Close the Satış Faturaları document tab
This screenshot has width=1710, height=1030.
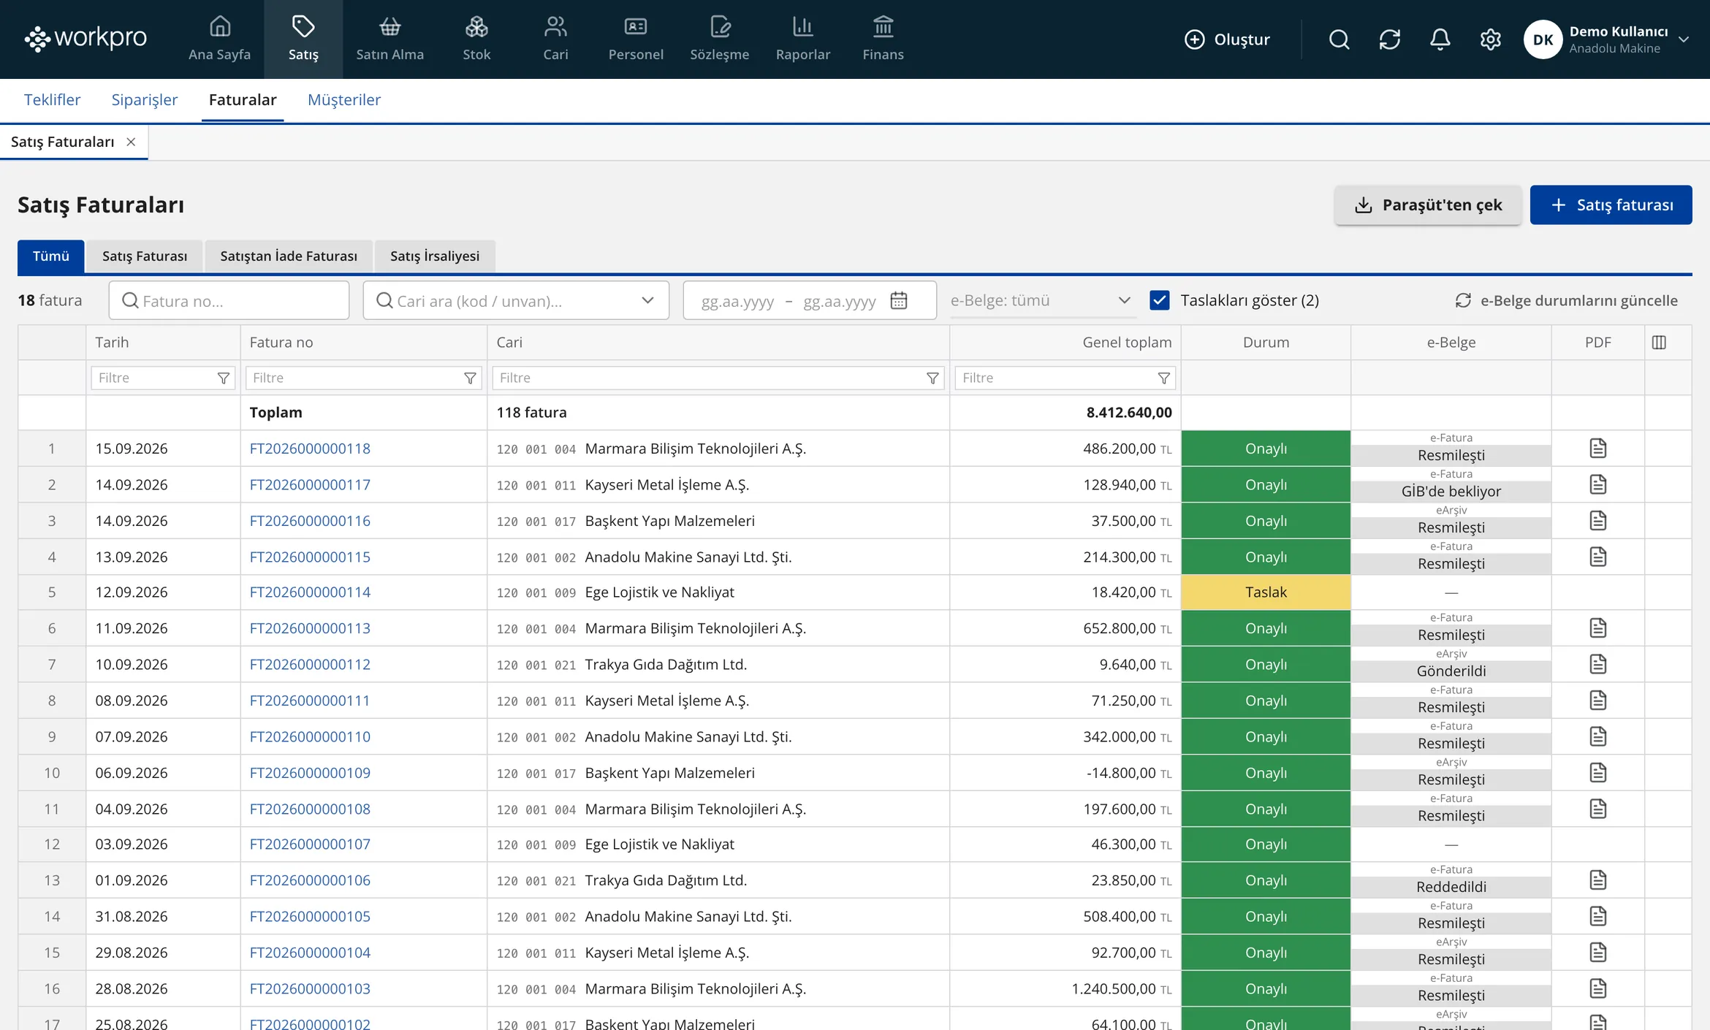pos(131,142)
